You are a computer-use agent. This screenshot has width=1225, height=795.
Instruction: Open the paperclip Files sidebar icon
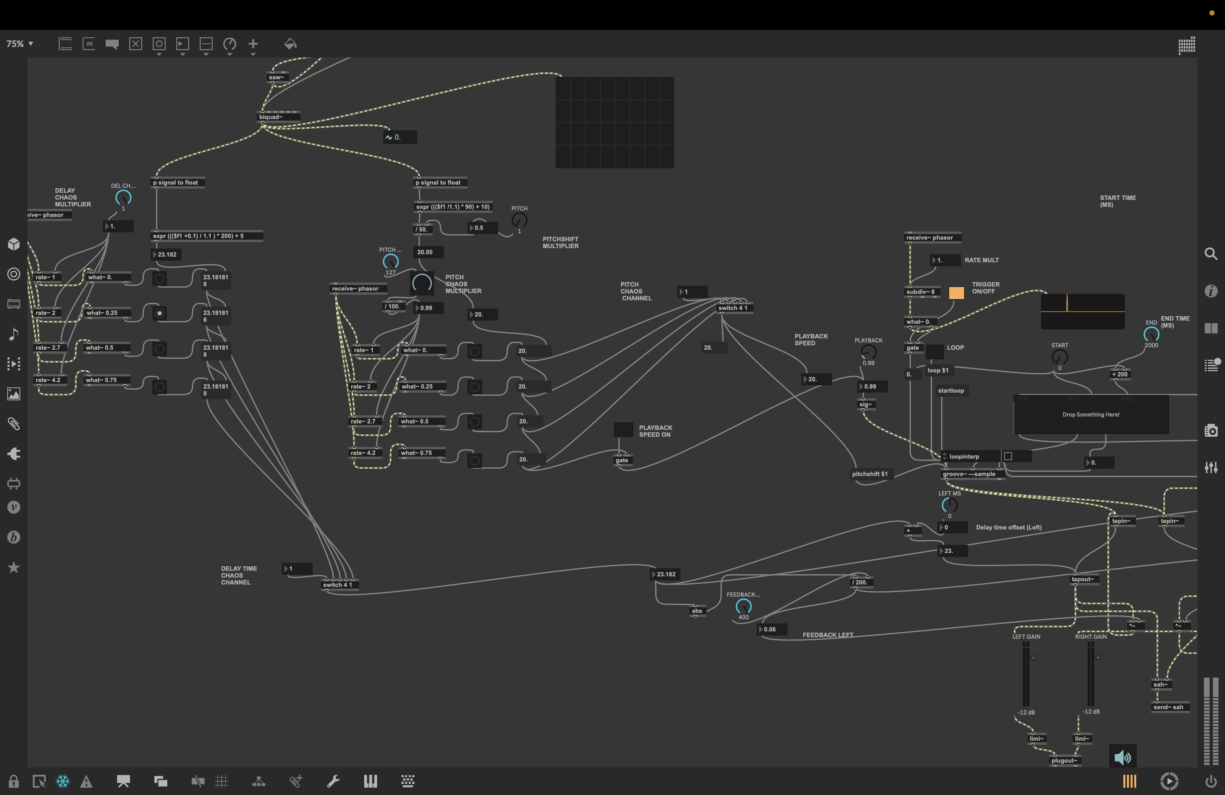click(x=14, y=424)
